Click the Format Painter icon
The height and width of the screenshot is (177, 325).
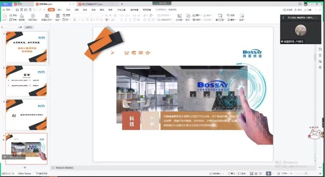(21, 17)
